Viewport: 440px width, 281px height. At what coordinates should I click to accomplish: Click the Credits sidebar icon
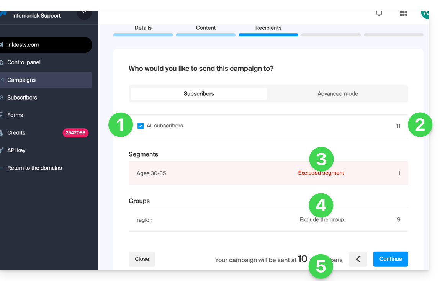pyautogui.click(x=2, y=133)
